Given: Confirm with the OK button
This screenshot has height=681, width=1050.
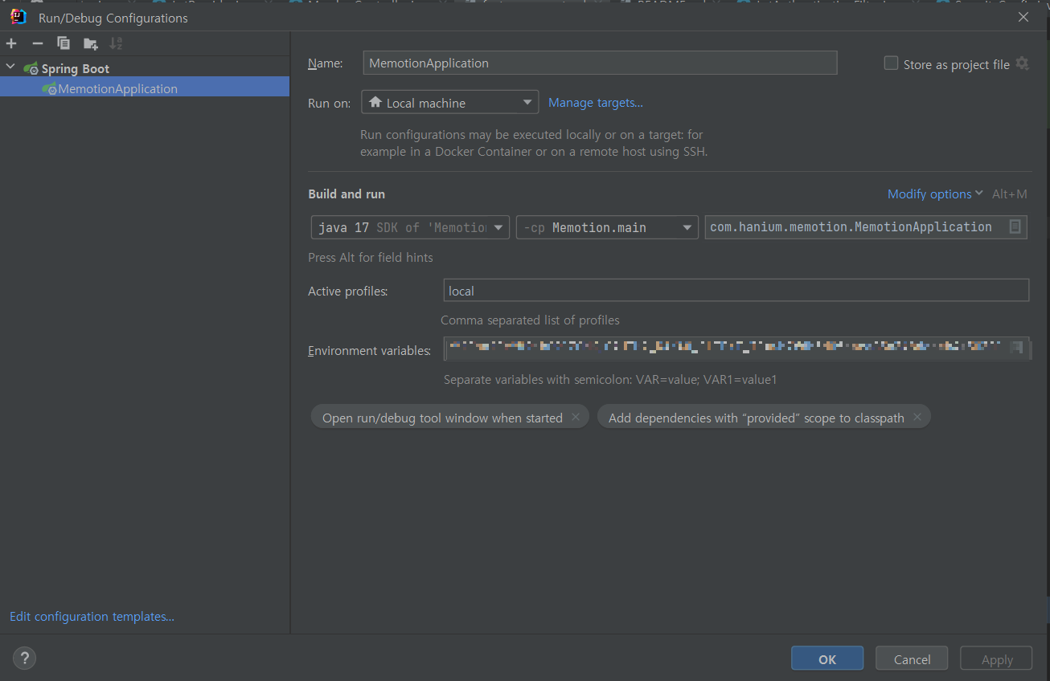Looking at the screenshot, I should point(827,659).
